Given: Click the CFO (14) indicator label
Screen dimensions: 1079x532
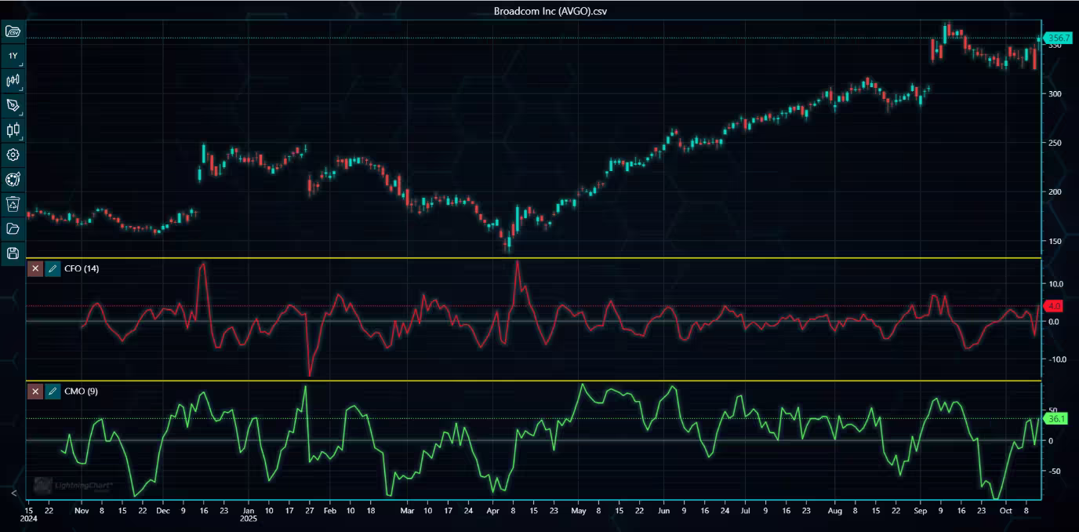Looking at the screenshot, I should 82,268.
